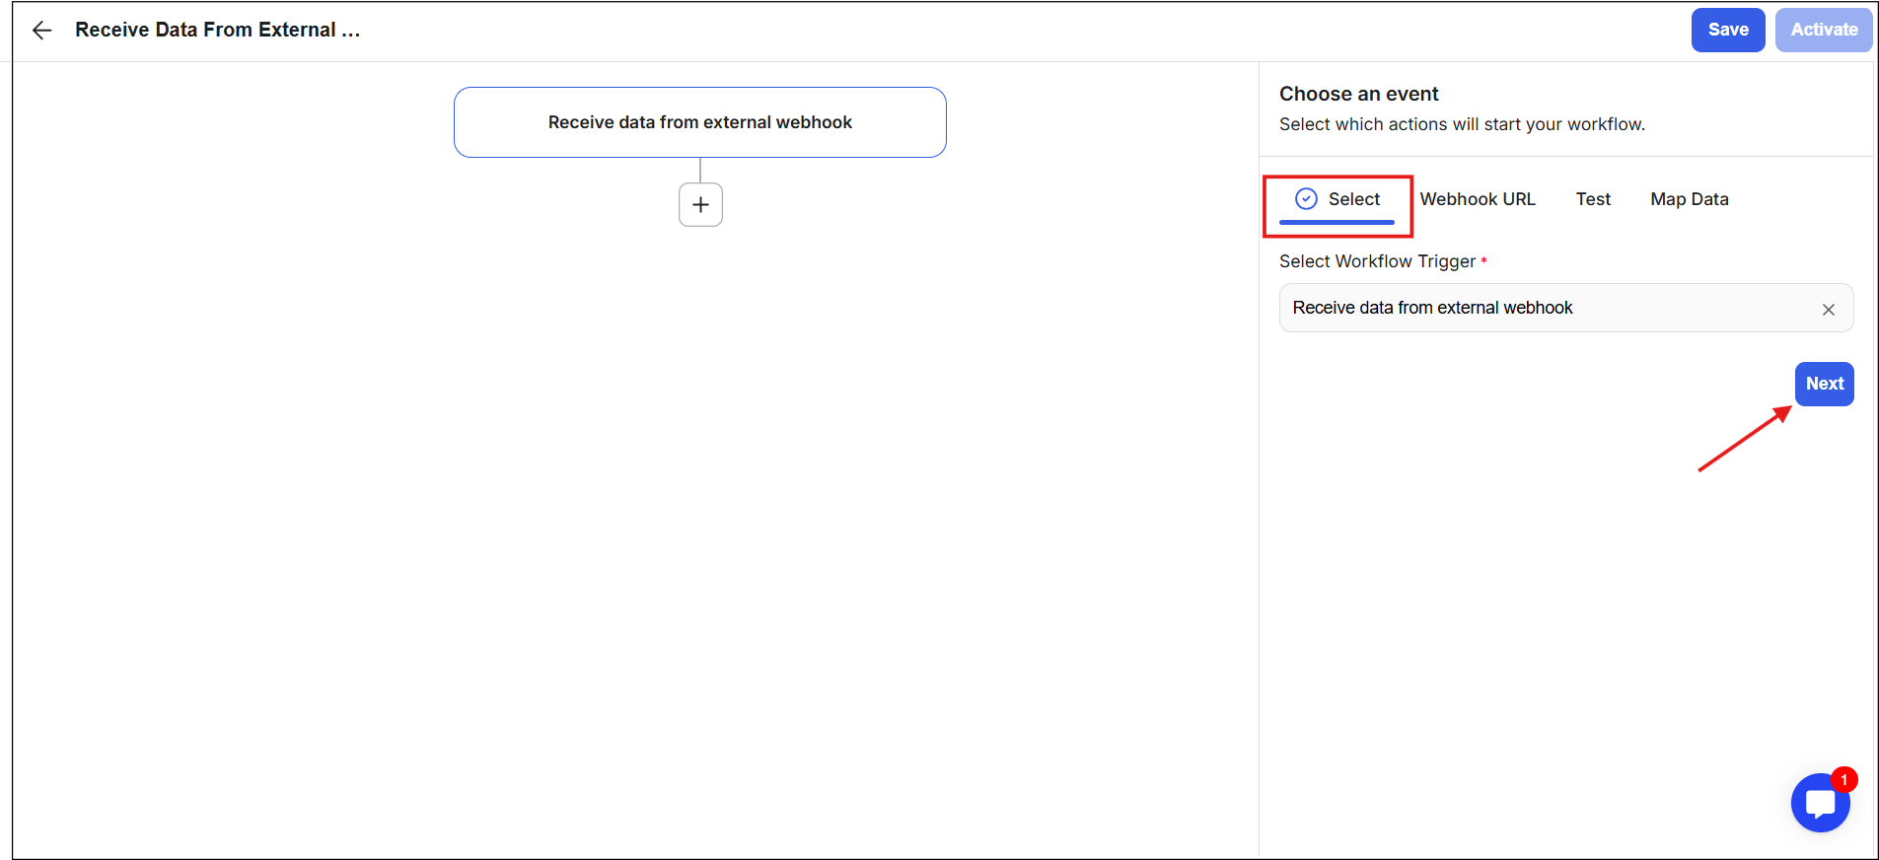Click the Choose an event heading
Screen dimensions: 1879x860
1358,94
